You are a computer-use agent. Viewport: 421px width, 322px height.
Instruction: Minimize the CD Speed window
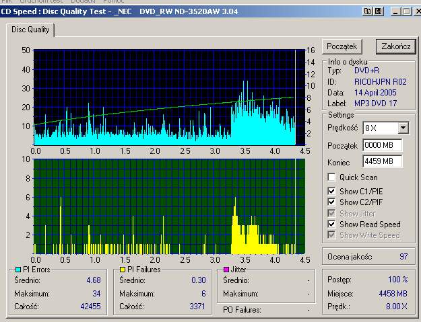tap(395, 11)
